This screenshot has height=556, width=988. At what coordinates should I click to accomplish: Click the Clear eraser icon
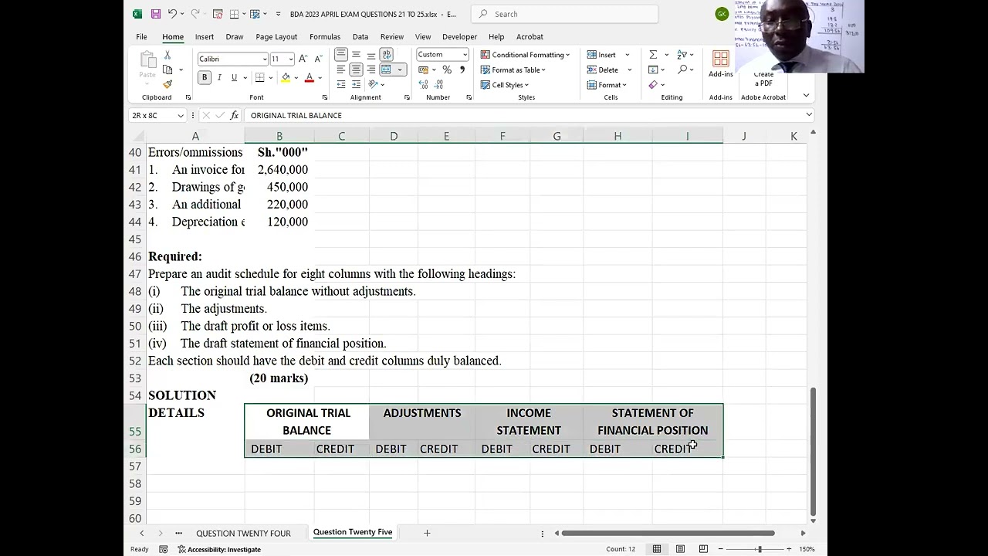click(x=653, y=84)
